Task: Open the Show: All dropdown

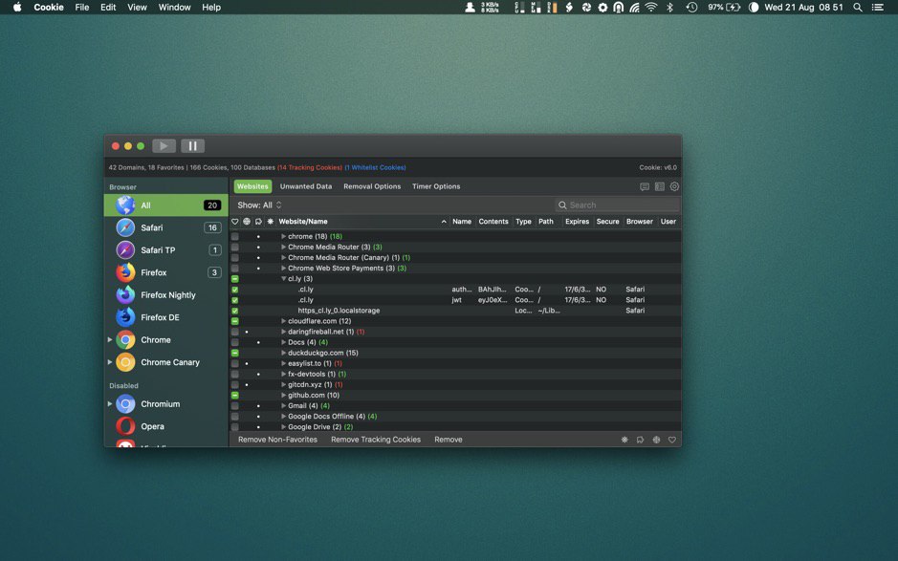Action: click(x=259, y=205)
